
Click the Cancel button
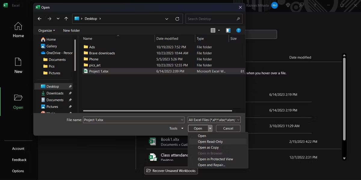(x=228, y=128)
